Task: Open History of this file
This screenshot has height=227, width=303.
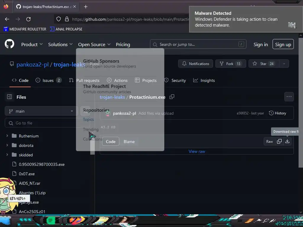Action: tap(278, 113)
